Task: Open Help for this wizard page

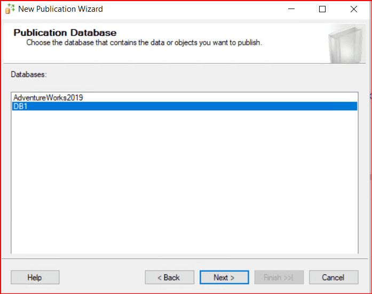Action: (x=35, y=277)
